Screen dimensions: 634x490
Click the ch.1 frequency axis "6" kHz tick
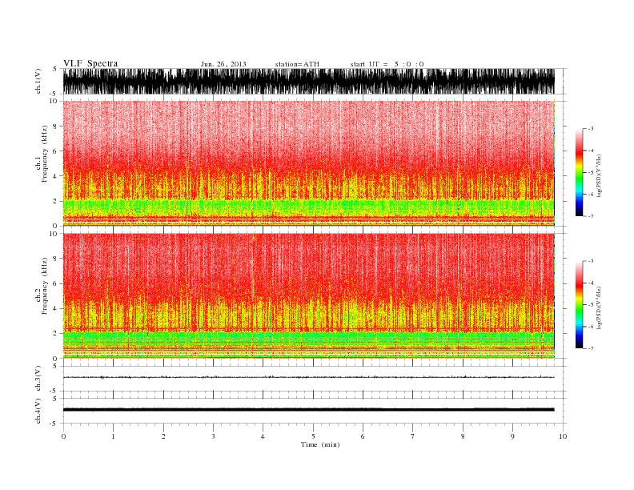pyautogui.click(x=55, y=151)
